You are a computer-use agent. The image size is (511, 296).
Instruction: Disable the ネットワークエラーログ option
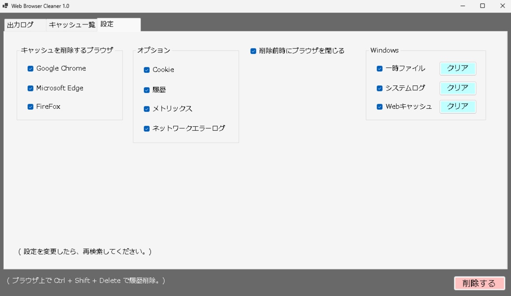tap(146, 128)
